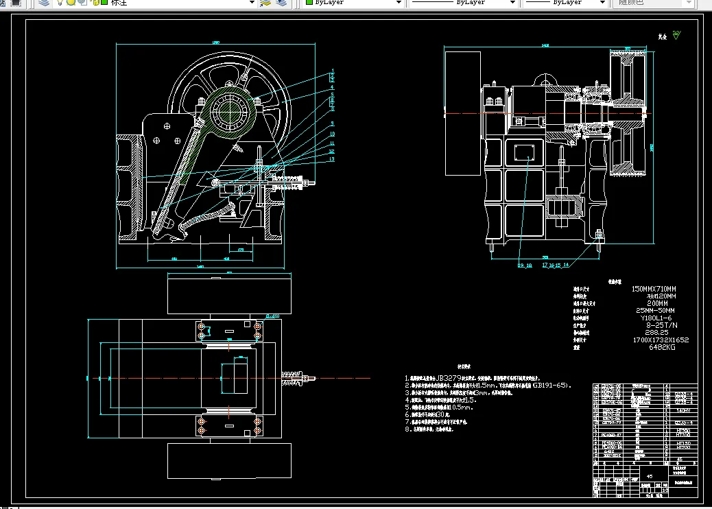Select part balloon number 10
The image size is (712, 509).
(333, 134)
